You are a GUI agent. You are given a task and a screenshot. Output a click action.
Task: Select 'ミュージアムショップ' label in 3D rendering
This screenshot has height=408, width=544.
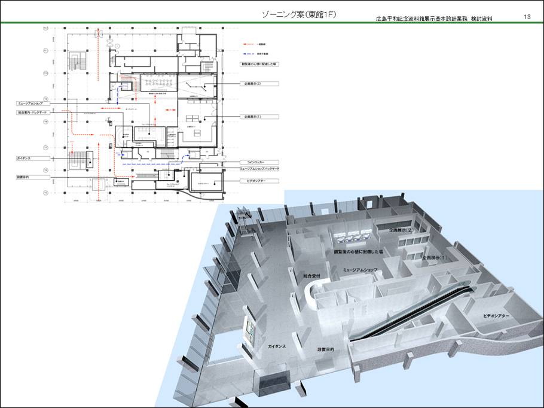point(360,270)
